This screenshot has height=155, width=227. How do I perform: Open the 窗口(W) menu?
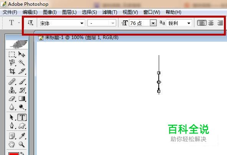point(152,12)
